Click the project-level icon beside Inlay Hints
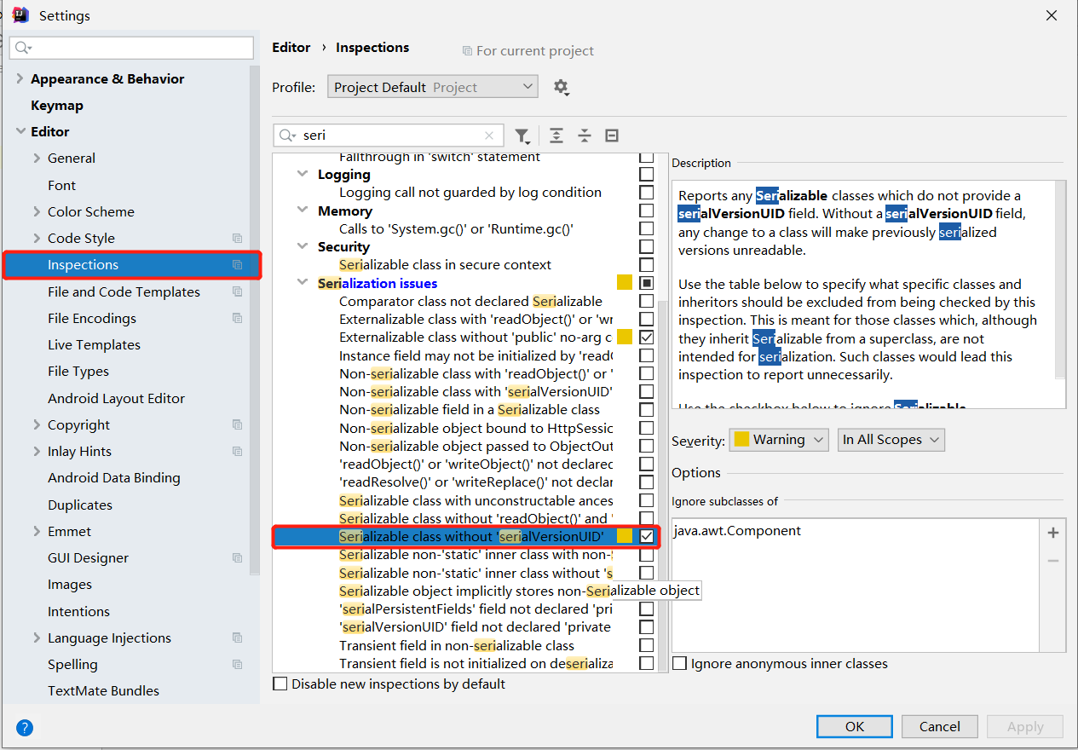 [238, 451]
